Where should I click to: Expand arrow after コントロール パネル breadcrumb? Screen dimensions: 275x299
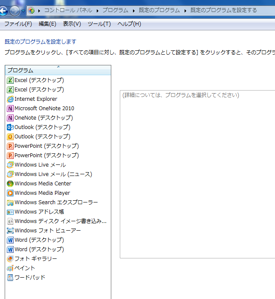tap(98, 11)
